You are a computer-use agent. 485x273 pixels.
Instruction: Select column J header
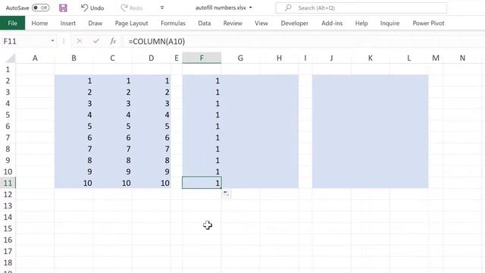pyautogui.click(x=332, y=58)
